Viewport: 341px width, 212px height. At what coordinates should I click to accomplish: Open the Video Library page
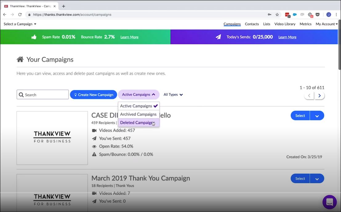[x=285, y=24]
